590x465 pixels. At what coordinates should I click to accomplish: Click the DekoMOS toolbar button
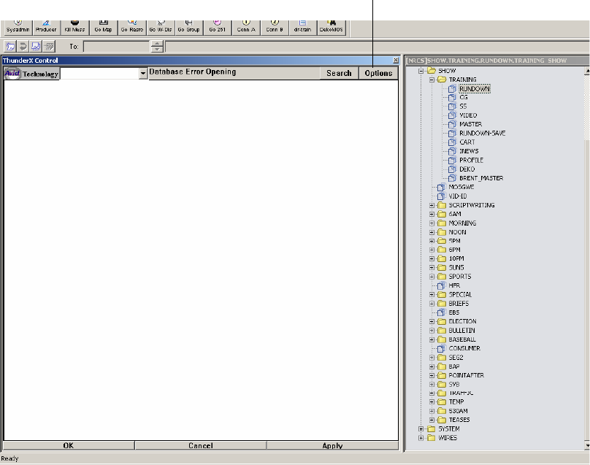click(332, 28)
